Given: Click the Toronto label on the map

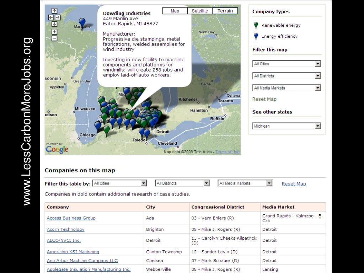Looking at the screenshot, I should coord(225,101).
